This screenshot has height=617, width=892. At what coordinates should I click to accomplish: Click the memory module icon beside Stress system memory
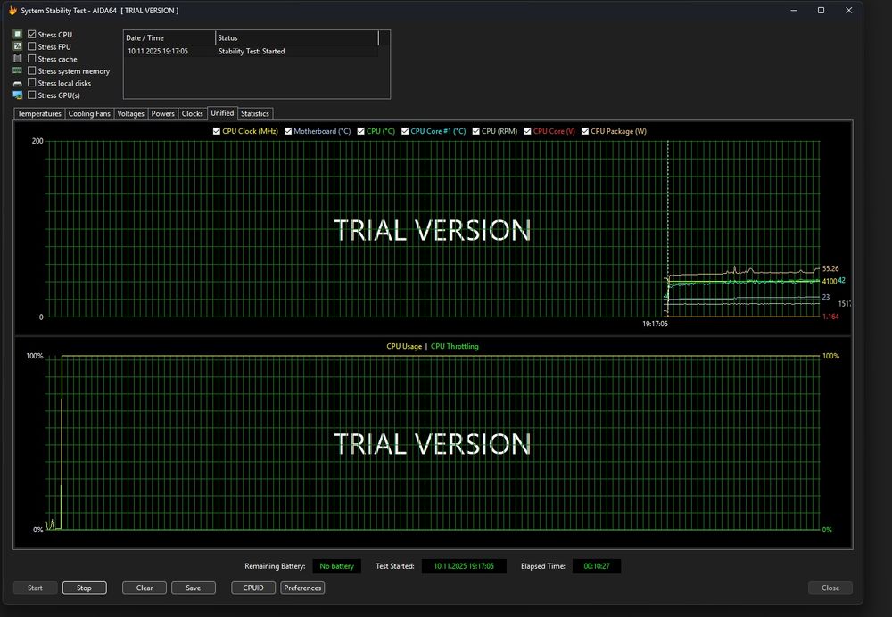click(18, 70)
